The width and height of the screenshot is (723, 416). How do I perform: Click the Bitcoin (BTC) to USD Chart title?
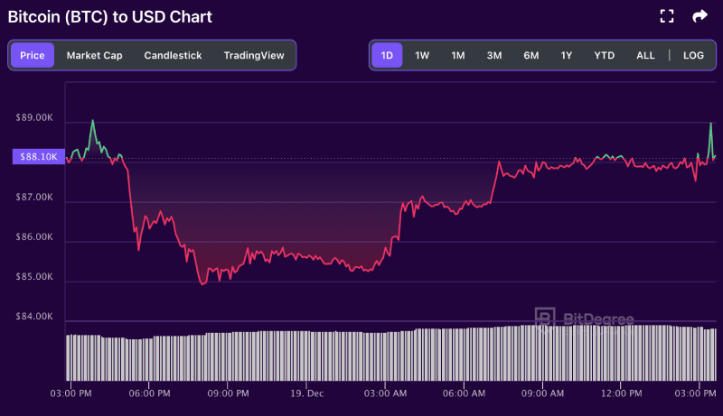coord(109,17)
